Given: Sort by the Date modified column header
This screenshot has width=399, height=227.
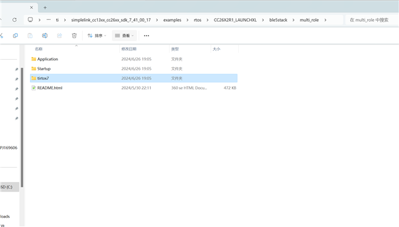Looking at the screenshot, I should pos(129,49).
